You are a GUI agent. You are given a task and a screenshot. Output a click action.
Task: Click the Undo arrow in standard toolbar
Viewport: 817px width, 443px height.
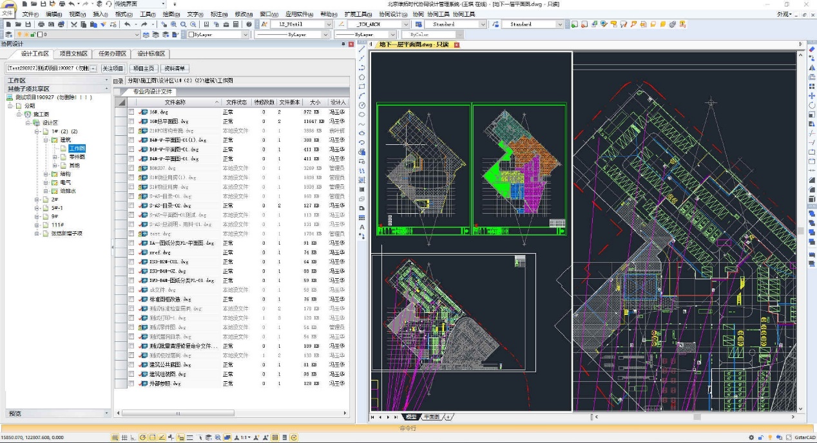coord(127,24)
